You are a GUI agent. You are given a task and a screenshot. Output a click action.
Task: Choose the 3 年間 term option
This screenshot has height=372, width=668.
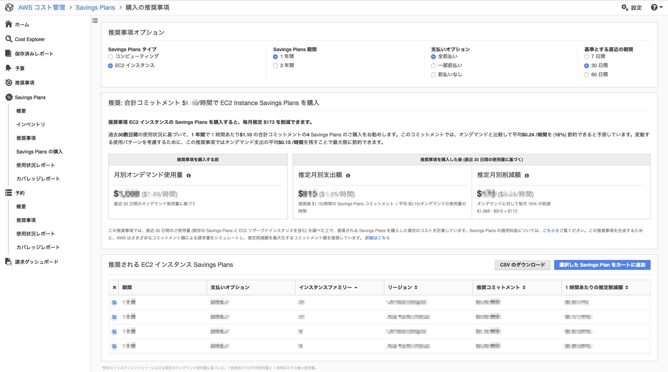[x=275, y=66]
